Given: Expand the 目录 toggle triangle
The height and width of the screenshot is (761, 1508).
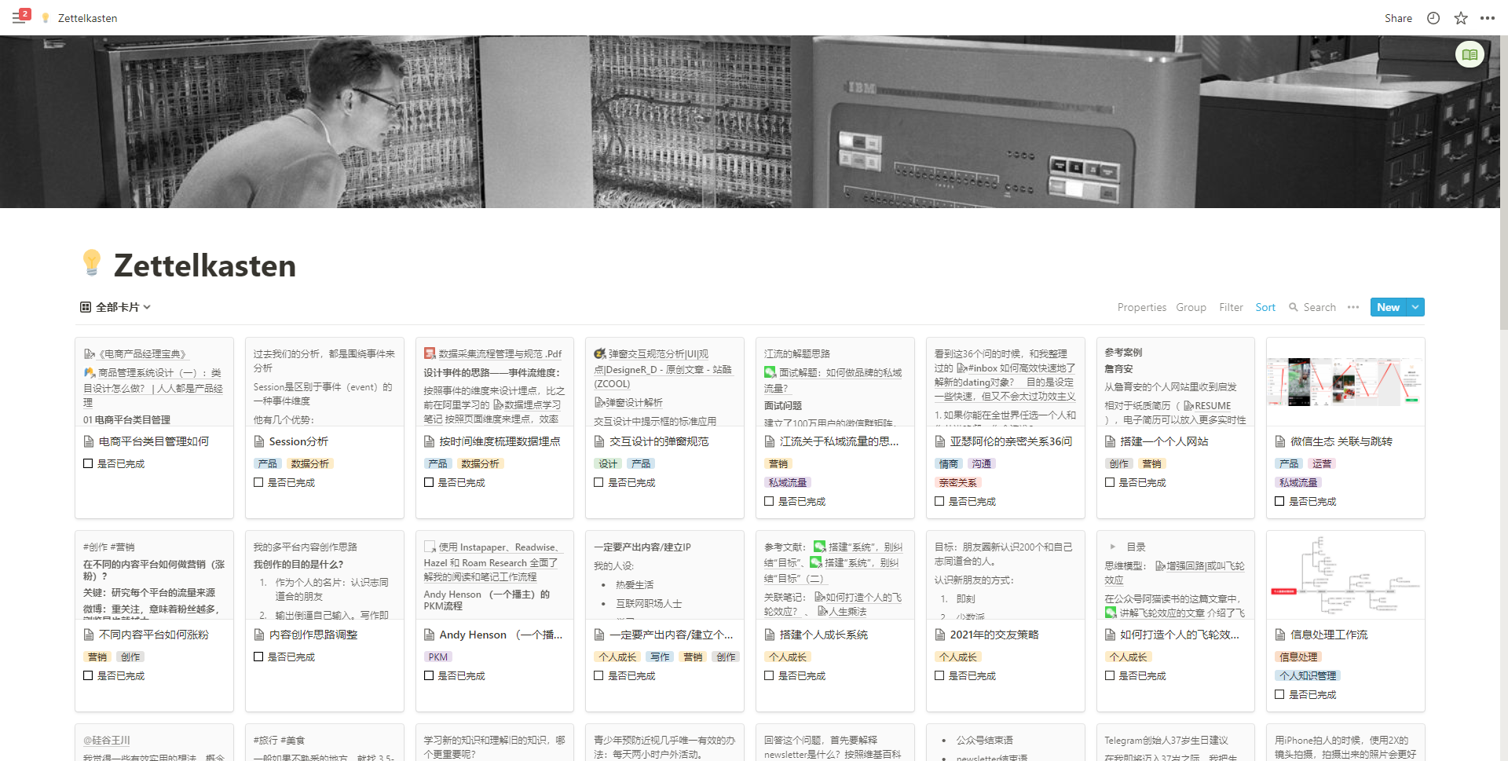Looking at the screenshot, I should pyautogui.click(x=1112, y=547).
